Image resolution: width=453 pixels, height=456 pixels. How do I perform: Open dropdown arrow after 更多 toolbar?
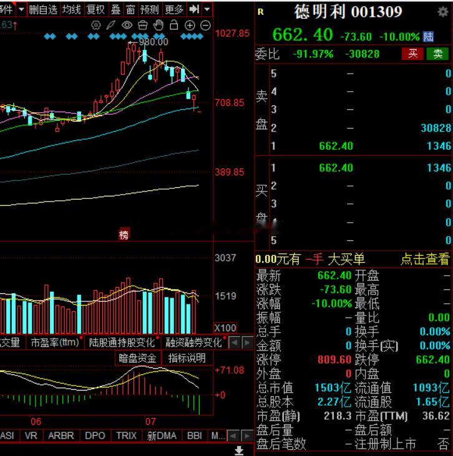pyautogui.click(x=207, y=9)
